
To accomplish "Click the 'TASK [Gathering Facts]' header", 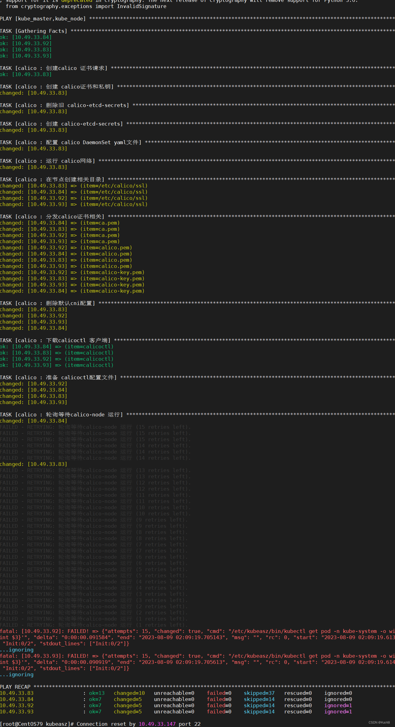I will click(x=33, y=31).
